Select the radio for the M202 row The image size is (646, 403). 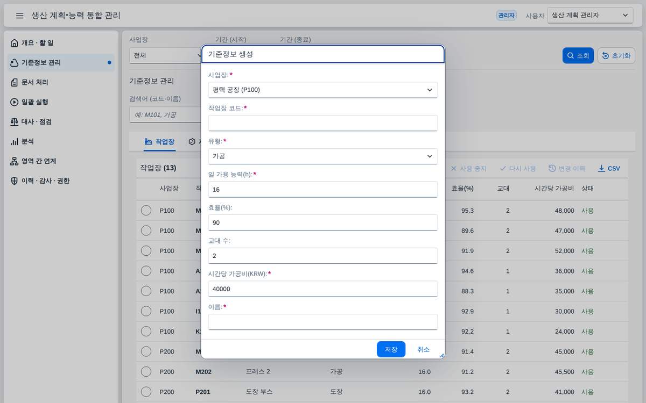(146, 371)
